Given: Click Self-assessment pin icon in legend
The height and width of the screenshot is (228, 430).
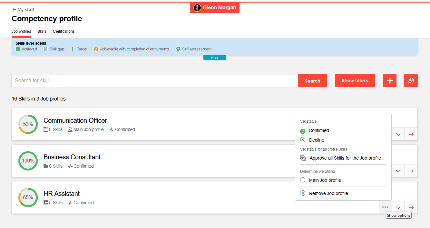Looking at the screenshot, I should (x=178, y=49).
